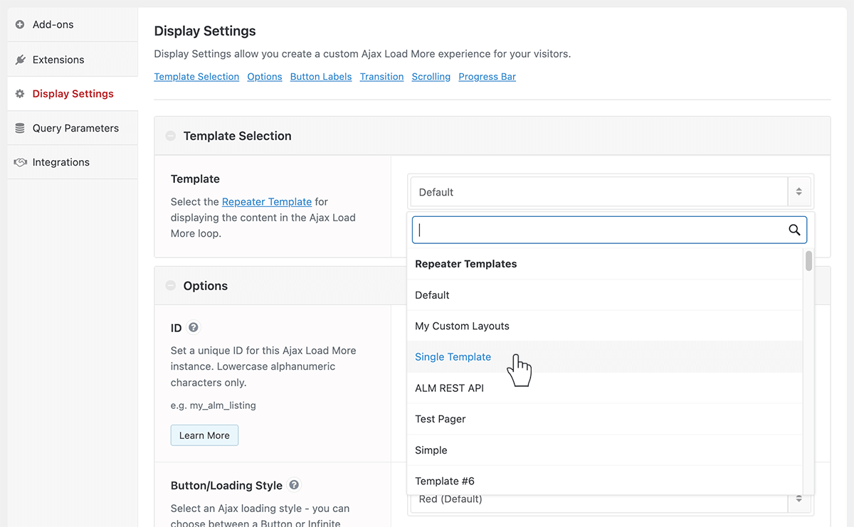
Task: Open Add-ons in the sidebar
Action: coord(73,25)
